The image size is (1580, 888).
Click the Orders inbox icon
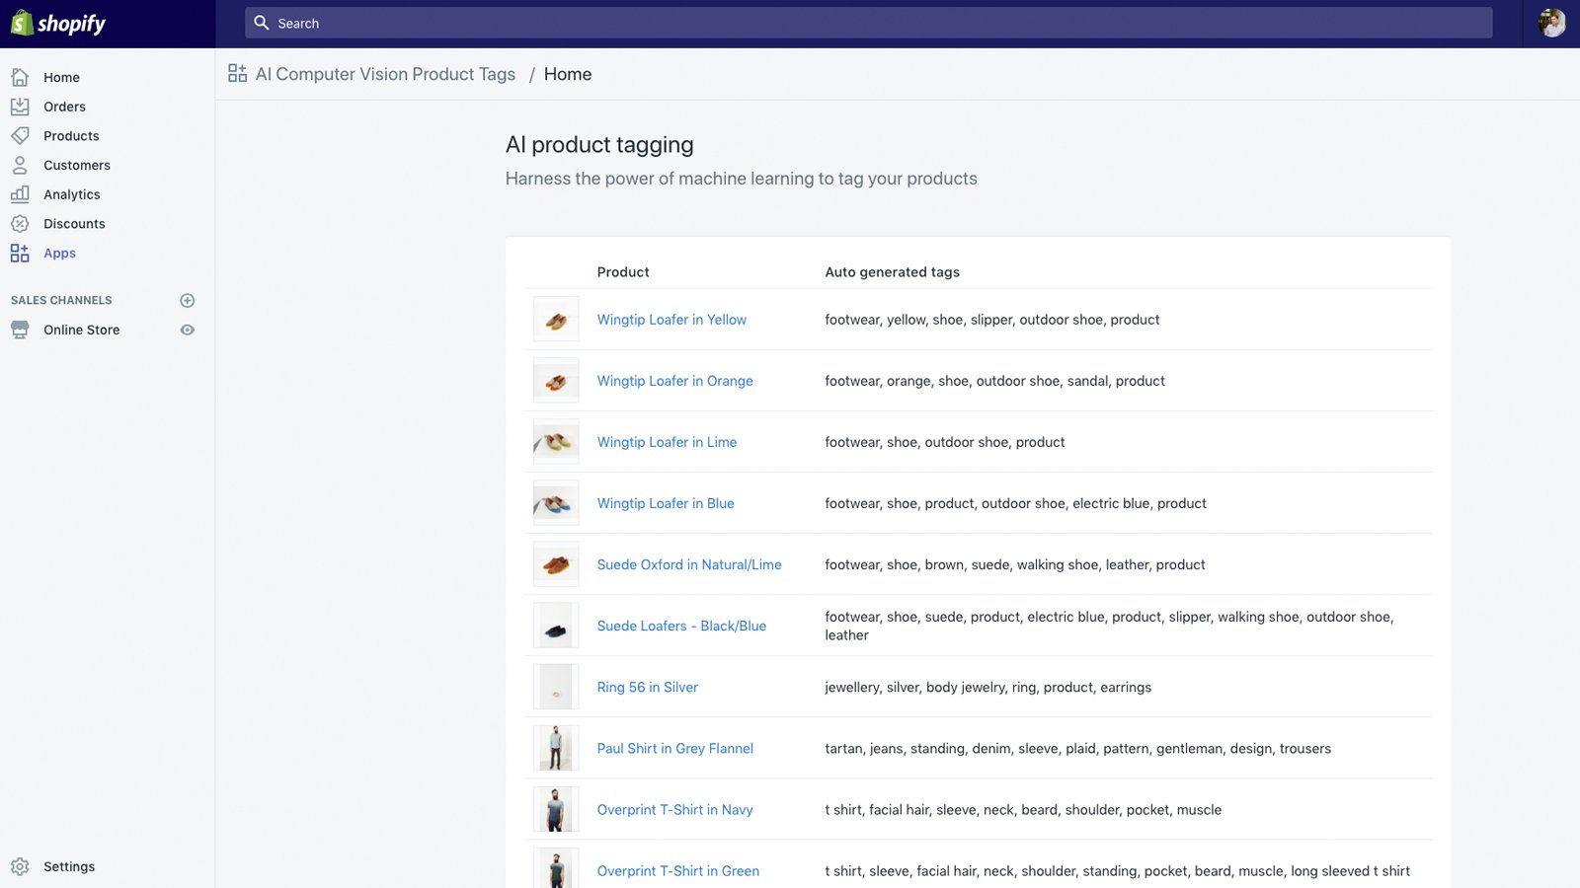(x=20, y=107)
